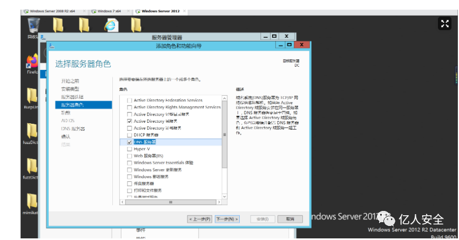The height and width of the screenshot is (240, 459).
Task: Close the Windows Server 2012 VM tab
Action: click(x=185, y=11)
